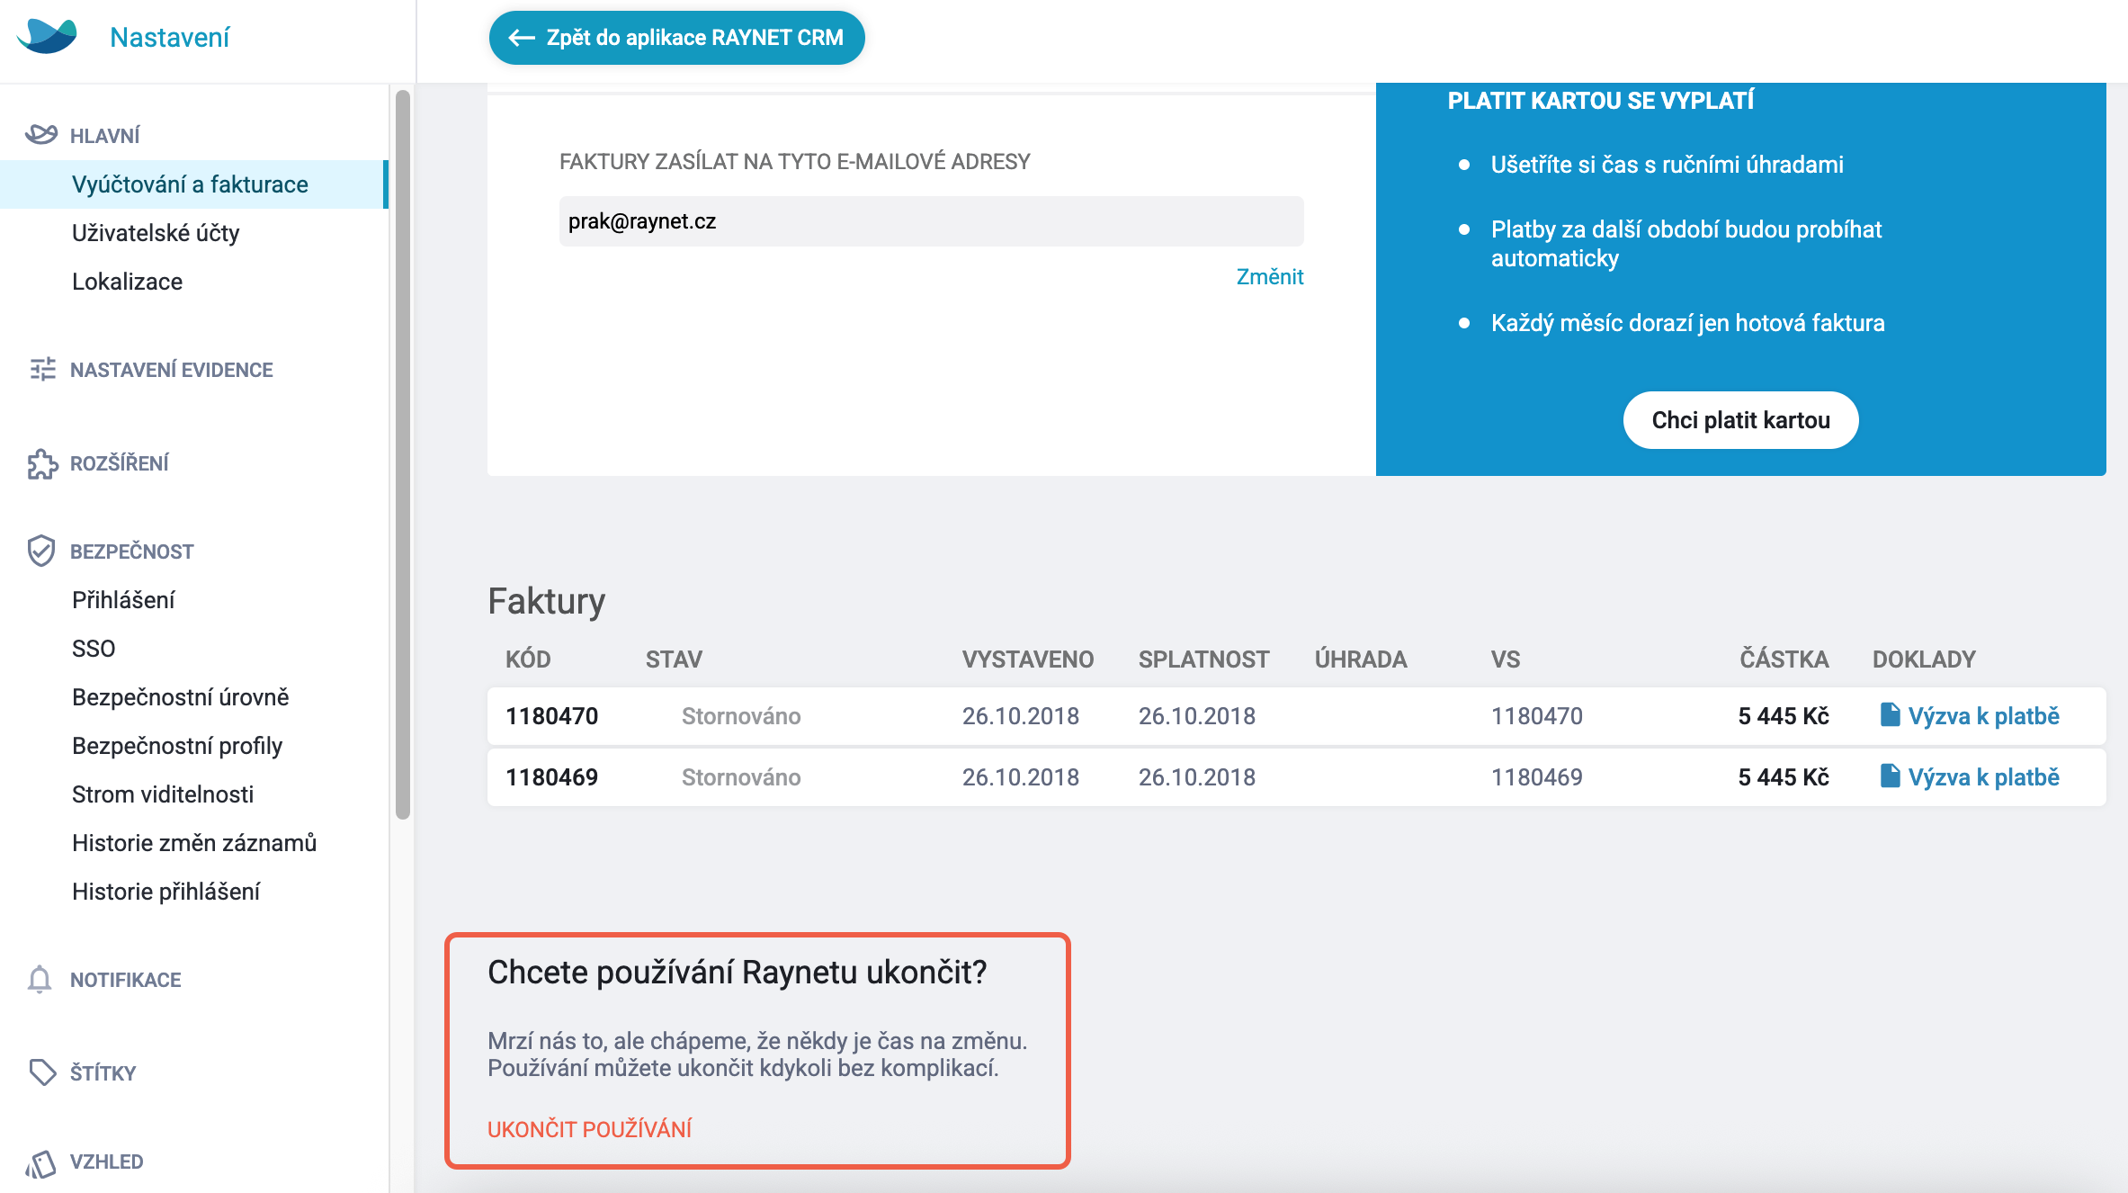
Task: Select Strom viditelnosti item
Action: [x=163, y=794]
